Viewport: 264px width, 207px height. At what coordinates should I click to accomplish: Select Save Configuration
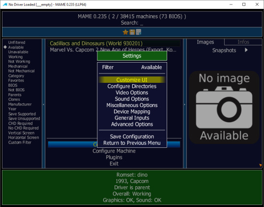(132, 137)
